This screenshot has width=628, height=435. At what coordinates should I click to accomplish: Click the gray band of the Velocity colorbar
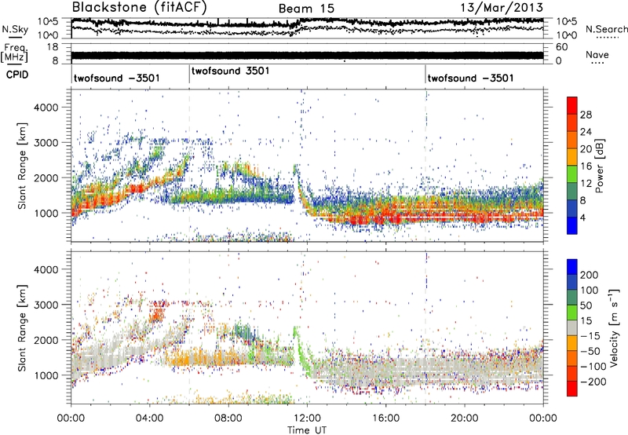pos(572,327)
